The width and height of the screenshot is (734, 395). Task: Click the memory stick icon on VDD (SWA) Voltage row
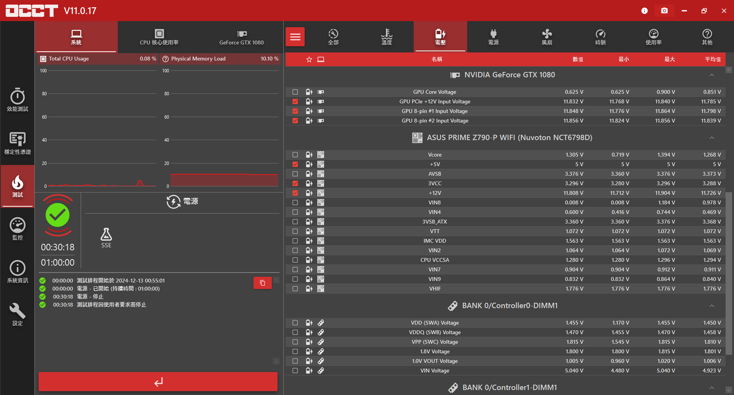[321, 323]
